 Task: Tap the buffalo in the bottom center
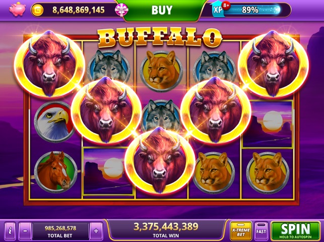tap(160, 161)
